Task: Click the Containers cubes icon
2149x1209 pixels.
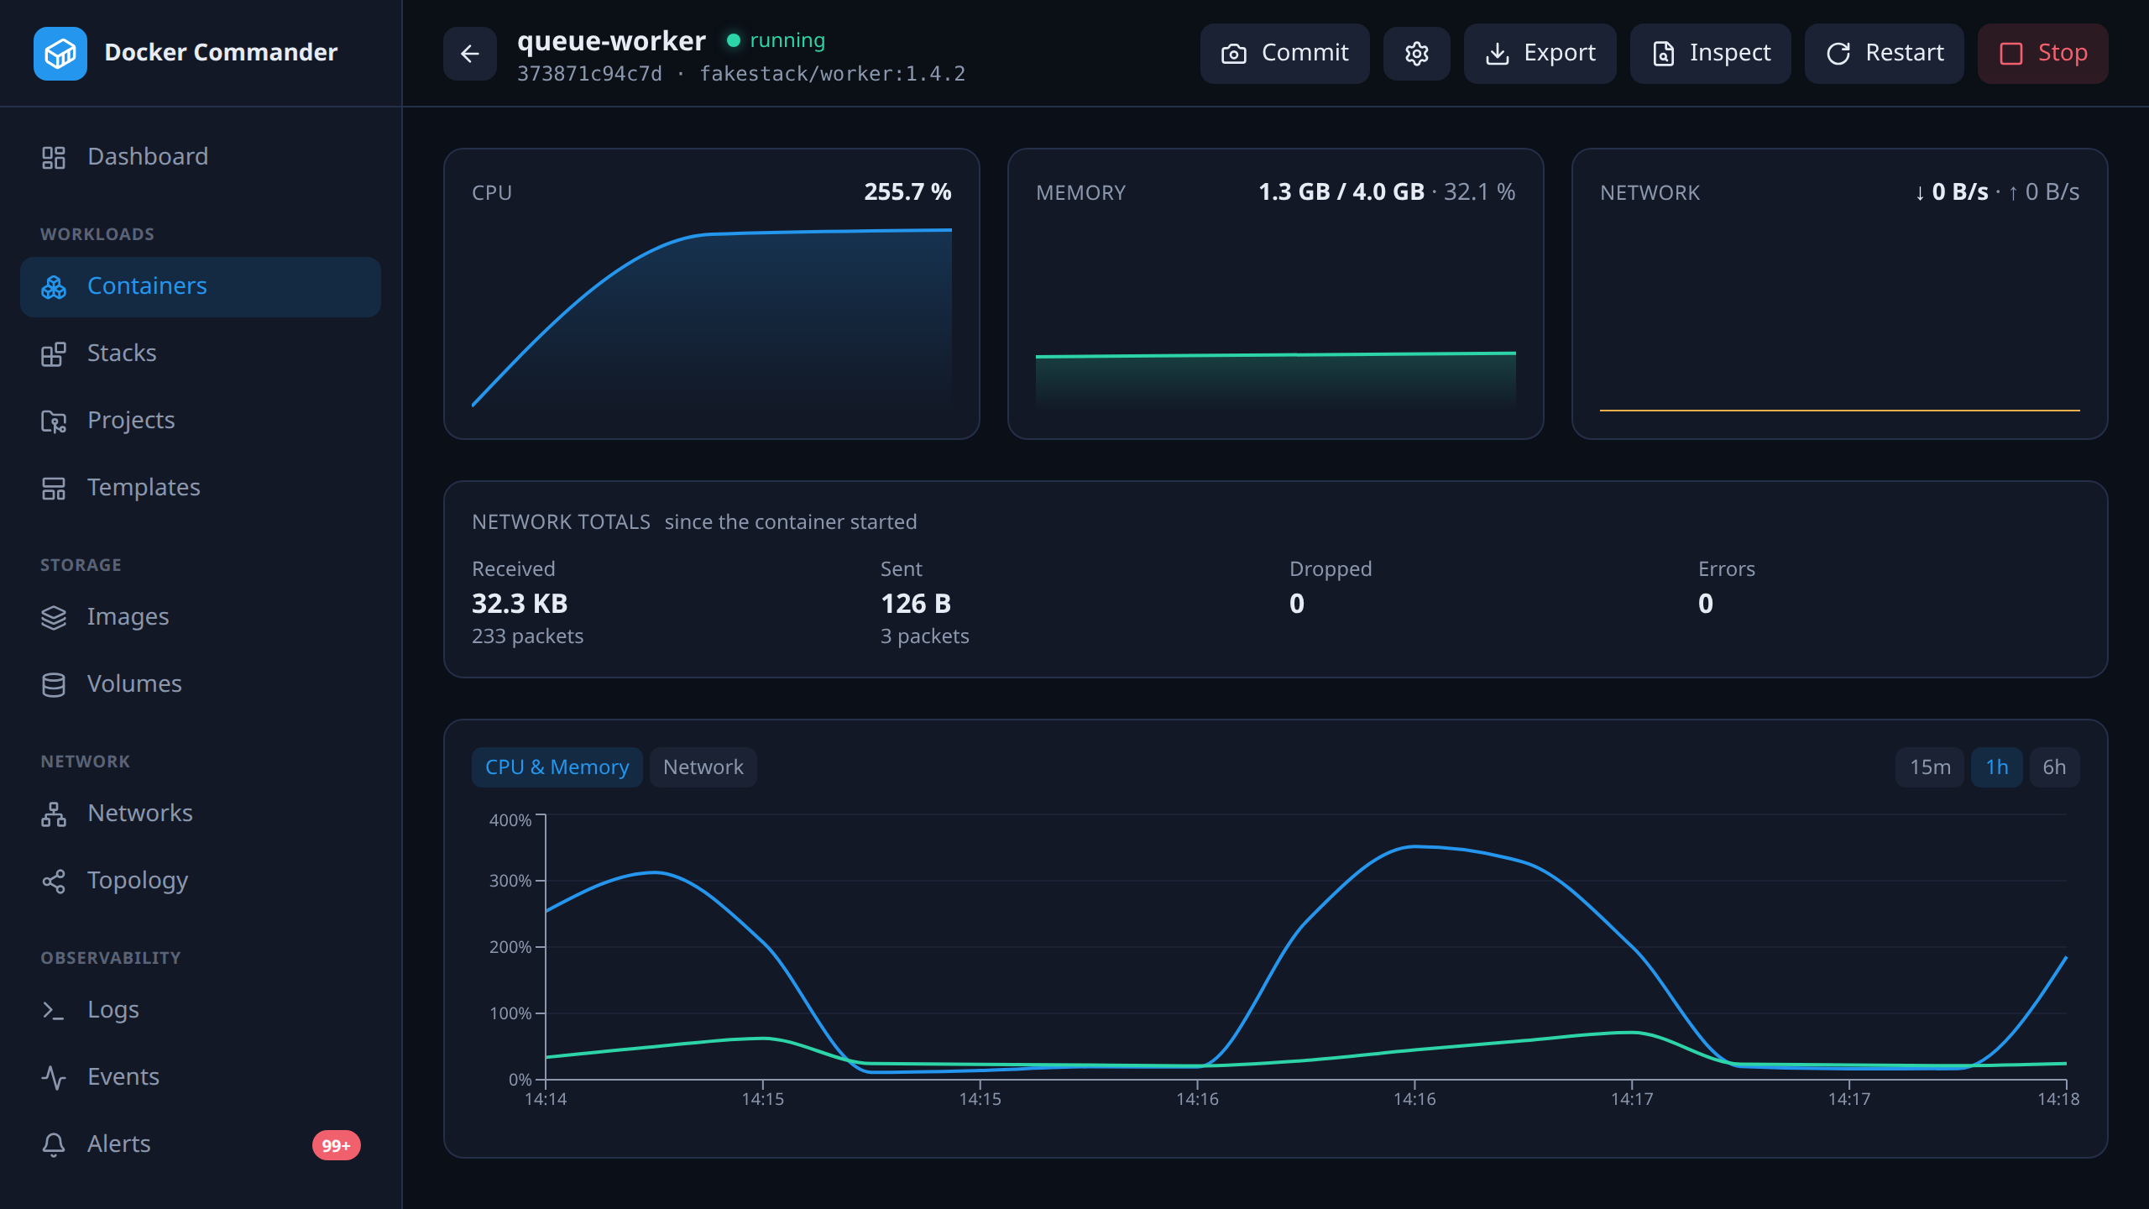Action: pos(54,287)
